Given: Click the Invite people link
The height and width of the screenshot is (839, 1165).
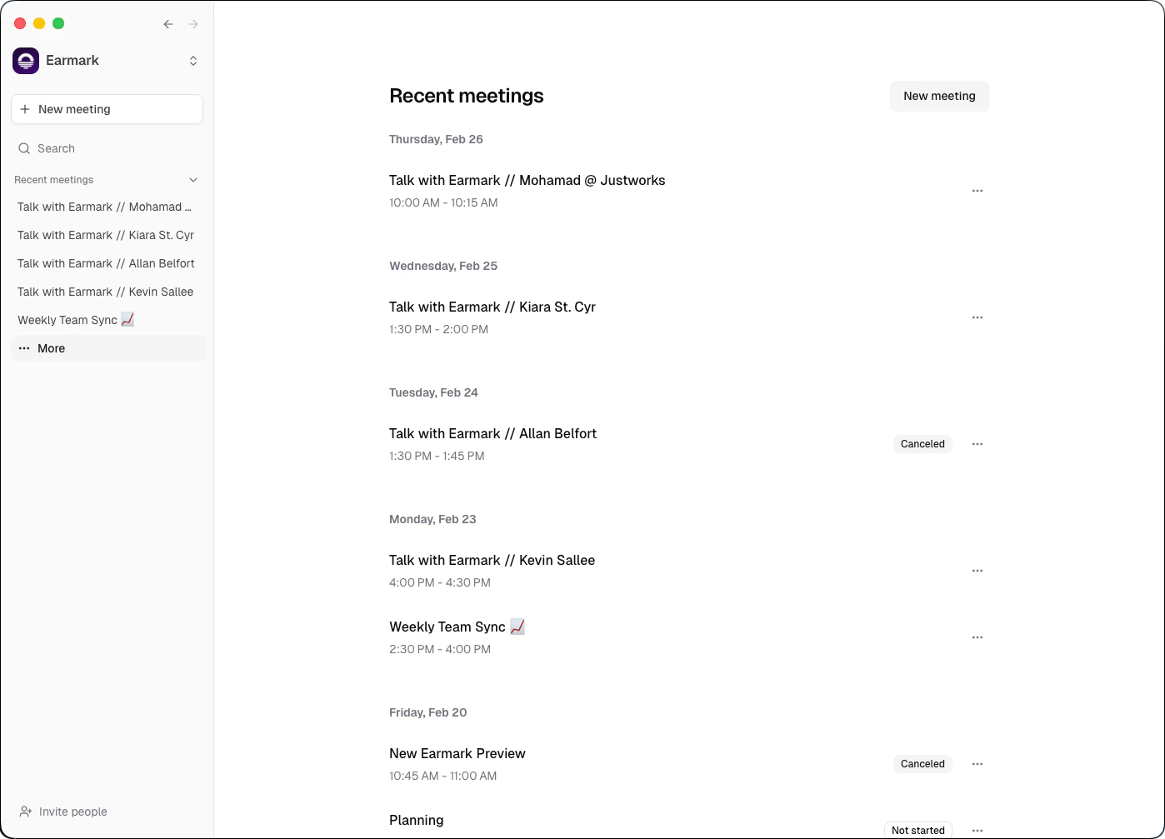Looking at the screenshot, I should pyautogui.click(x=72, y=811).
